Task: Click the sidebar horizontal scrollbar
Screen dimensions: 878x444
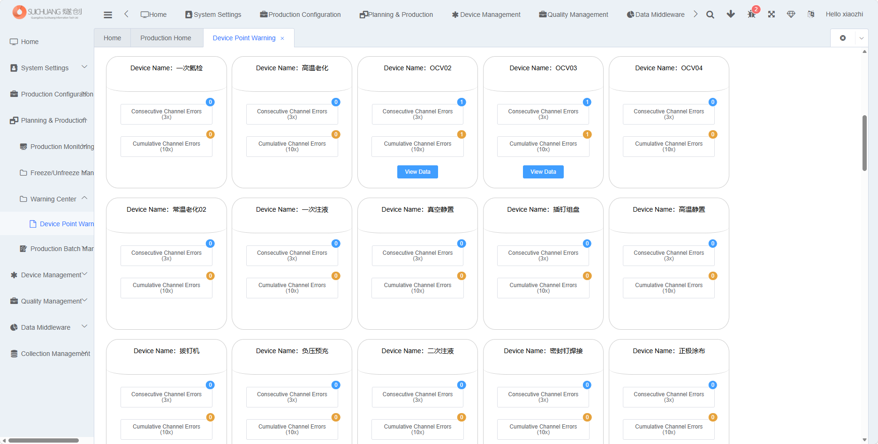Action: [x=44, y=440]
